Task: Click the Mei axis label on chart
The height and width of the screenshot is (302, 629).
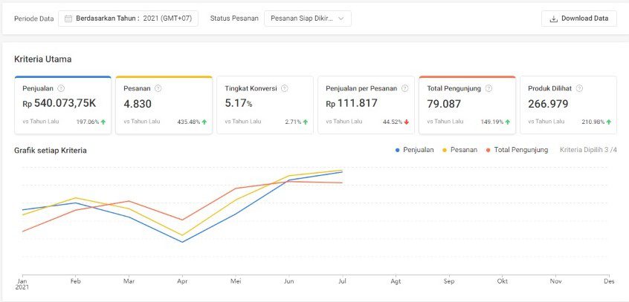Action: coord(236,281)
